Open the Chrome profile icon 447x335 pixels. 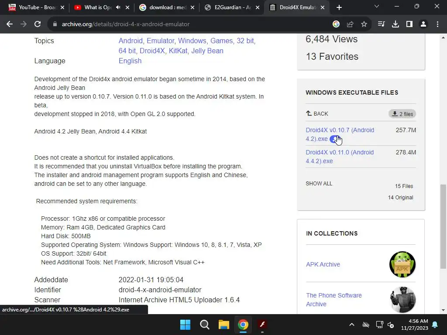click(x=423, y=24)
